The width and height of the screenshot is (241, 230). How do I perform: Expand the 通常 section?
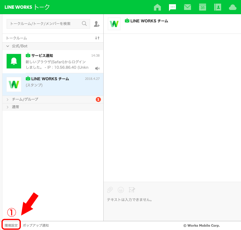click(8, 107)
